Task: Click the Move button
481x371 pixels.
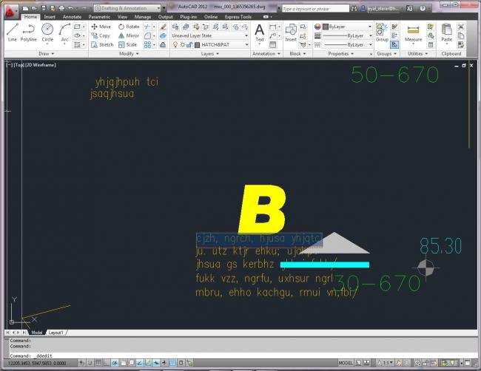Action: (x=101, y=27)
